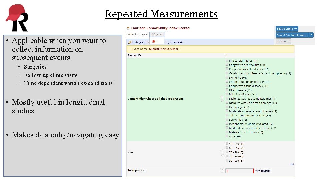Check Lymphoma, Multiple myeloma (+2)

point(227,124)
